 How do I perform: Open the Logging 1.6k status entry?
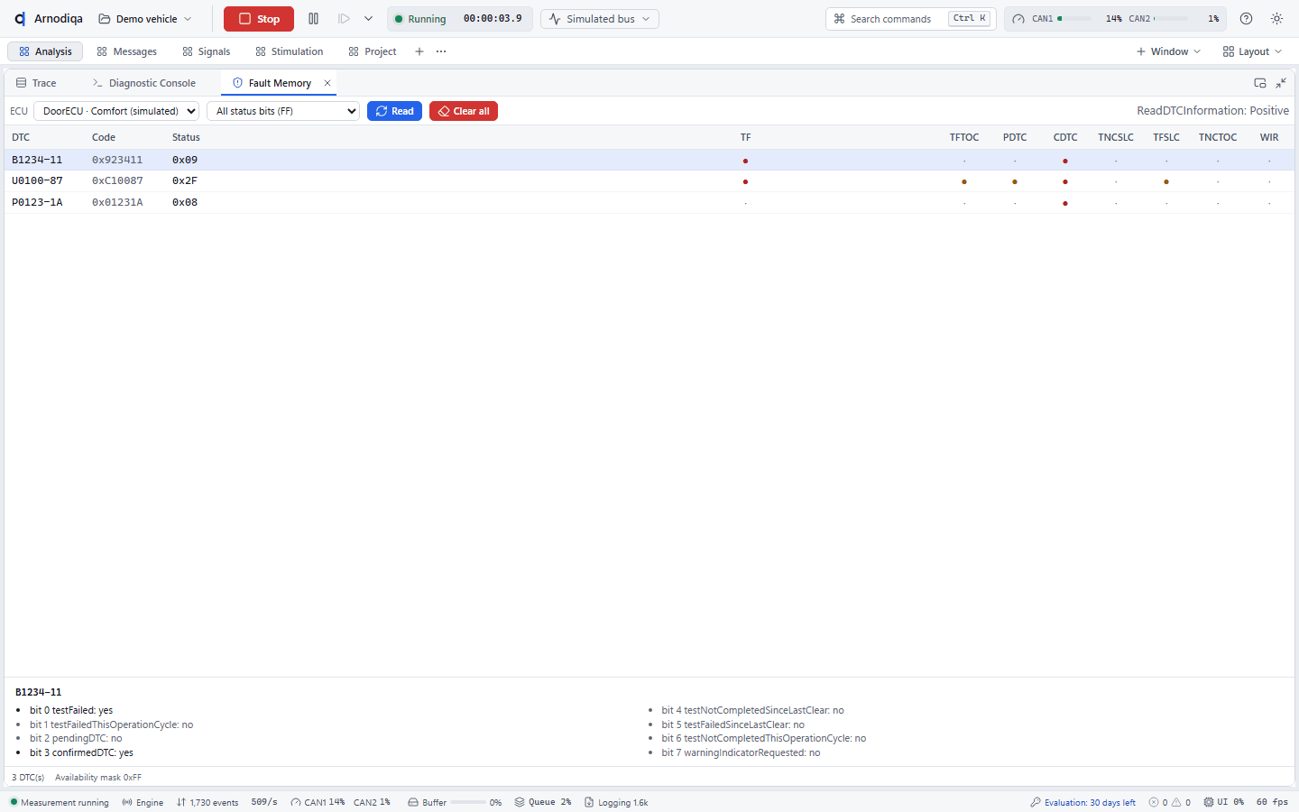616,802
